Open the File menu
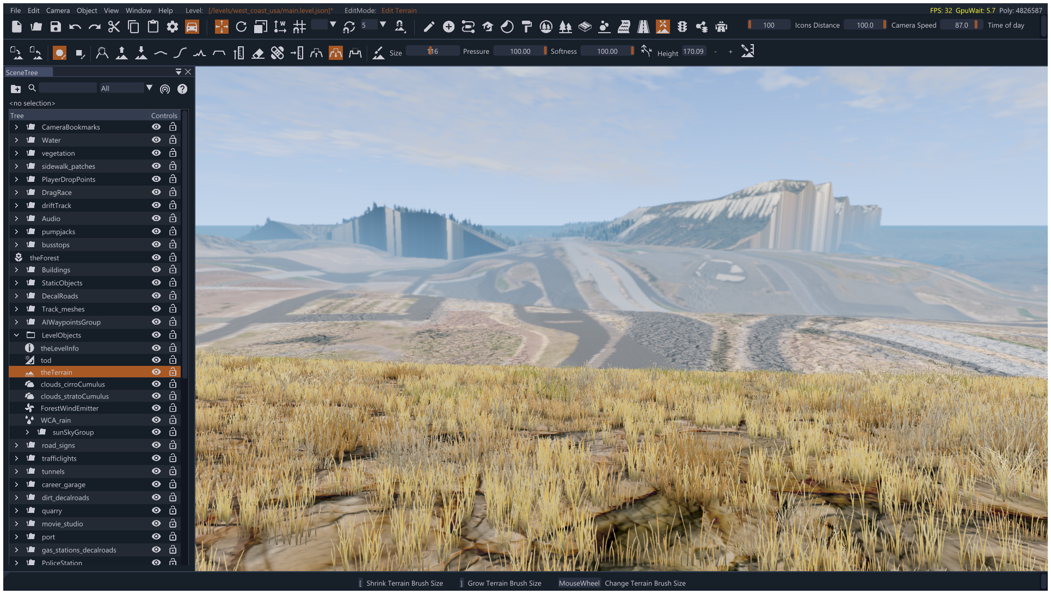 (x=15, y=10)
